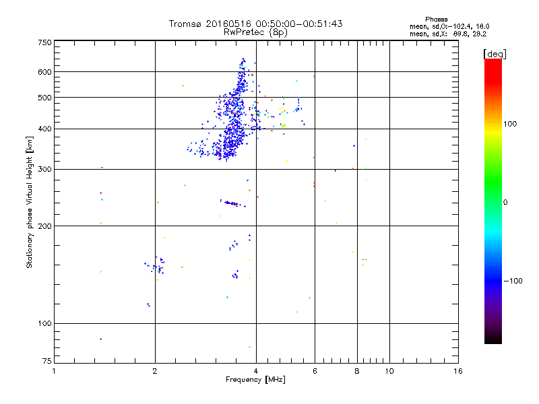The image size is (539, 404).
Task: Click the x-axis tick label '2'
Action: point(155,371)
